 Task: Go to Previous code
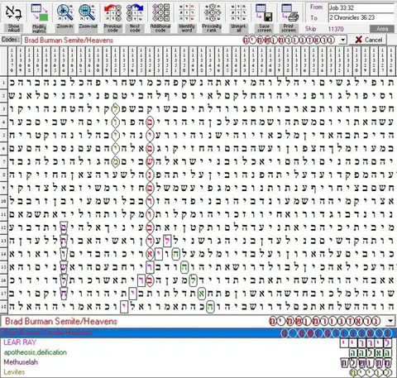112,18
